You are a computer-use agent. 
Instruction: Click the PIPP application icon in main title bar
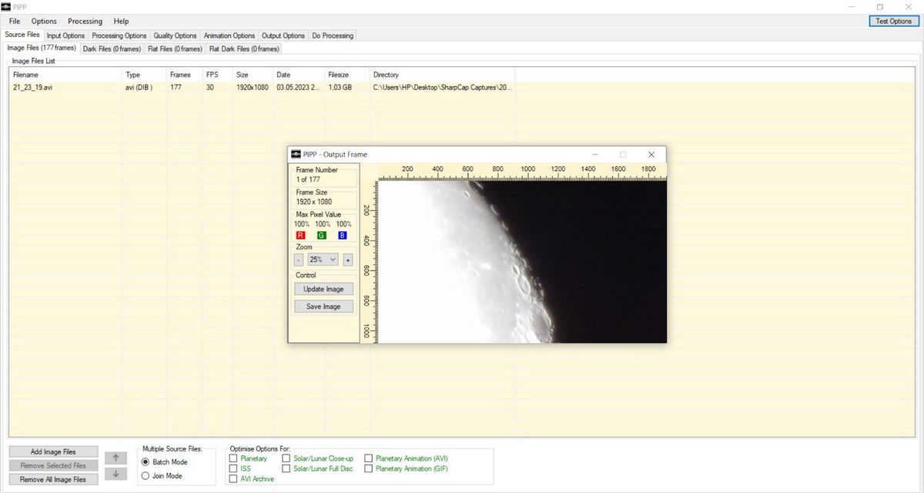tap(7, 6)
